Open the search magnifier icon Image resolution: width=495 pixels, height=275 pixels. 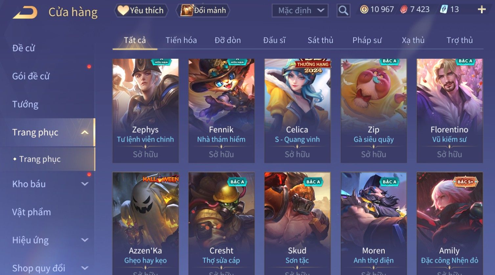click(x=343, y=11)
